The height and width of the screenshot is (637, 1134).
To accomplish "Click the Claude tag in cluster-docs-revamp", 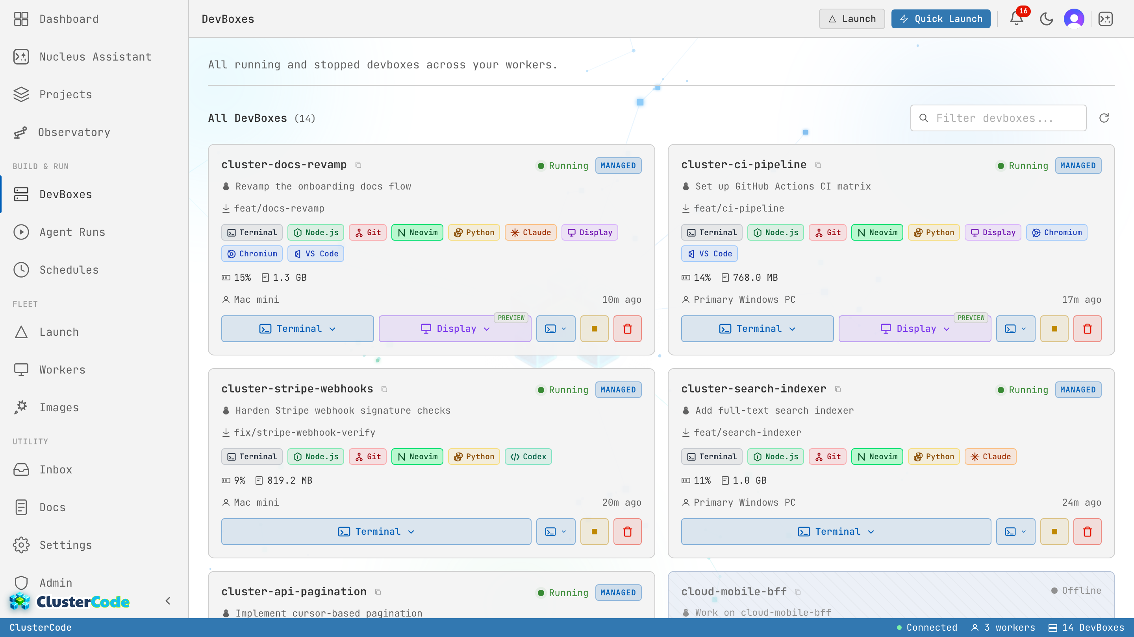I will [530, 232].
